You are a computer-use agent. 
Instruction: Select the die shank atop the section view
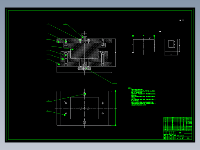tap(84, 36)
